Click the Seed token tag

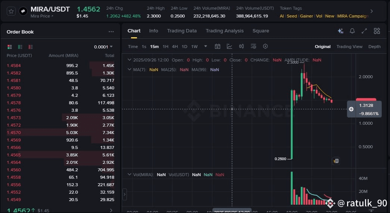(x=292, y=16)
